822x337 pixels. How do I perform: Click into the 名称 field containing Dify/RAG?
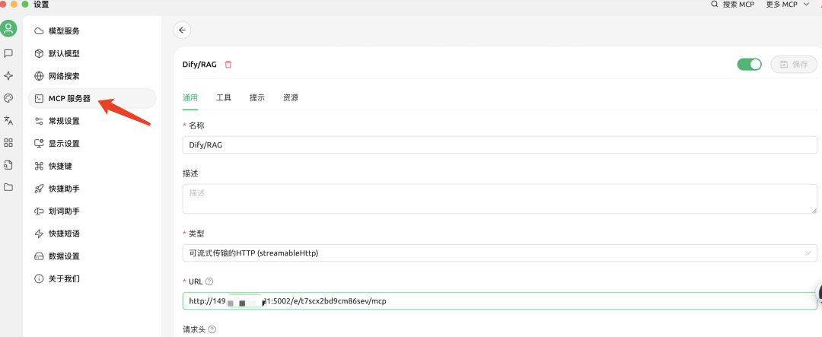(x=499, y=145)
